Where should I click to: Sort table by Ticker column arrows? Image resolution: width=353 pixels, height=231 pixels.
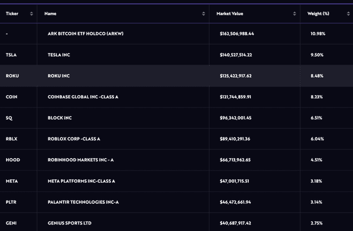click(31, 14)
